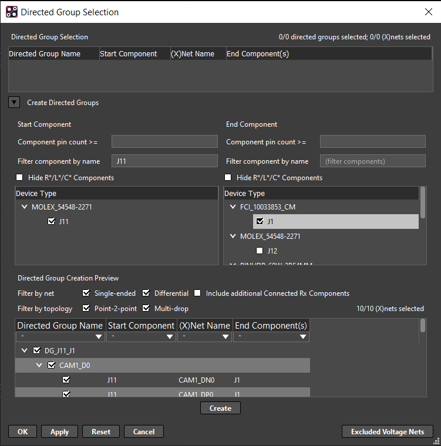
Task: Click the End Component device list scrollbar
Action: tap(423, 202)
